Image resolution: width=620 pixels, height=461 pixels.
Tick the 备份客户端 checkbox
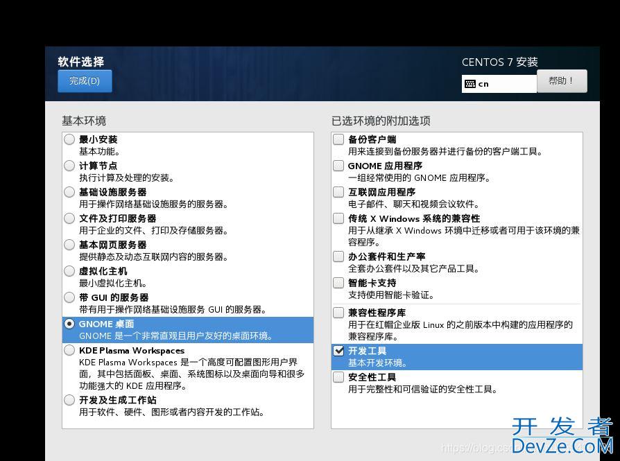[338, 139]
